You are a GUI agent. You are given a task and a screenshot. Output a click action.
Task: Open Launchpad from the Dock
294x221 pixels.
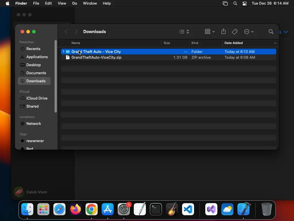point(43,209)
